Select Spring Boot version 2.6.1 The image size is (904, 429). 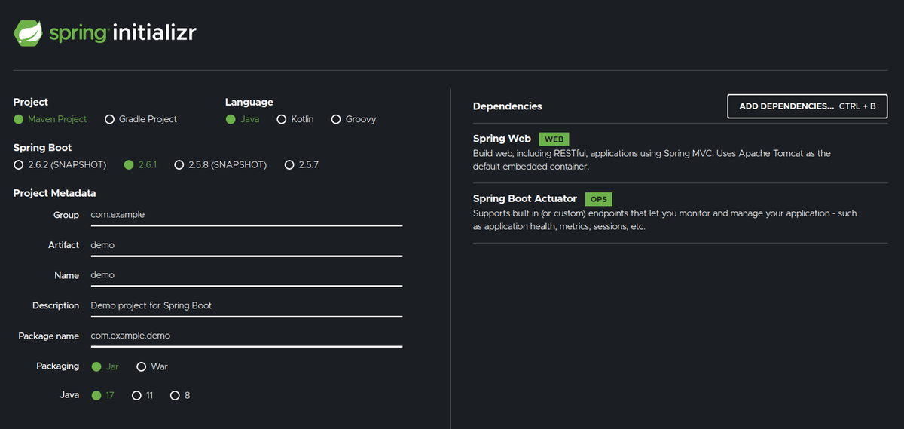click(140, 164)
